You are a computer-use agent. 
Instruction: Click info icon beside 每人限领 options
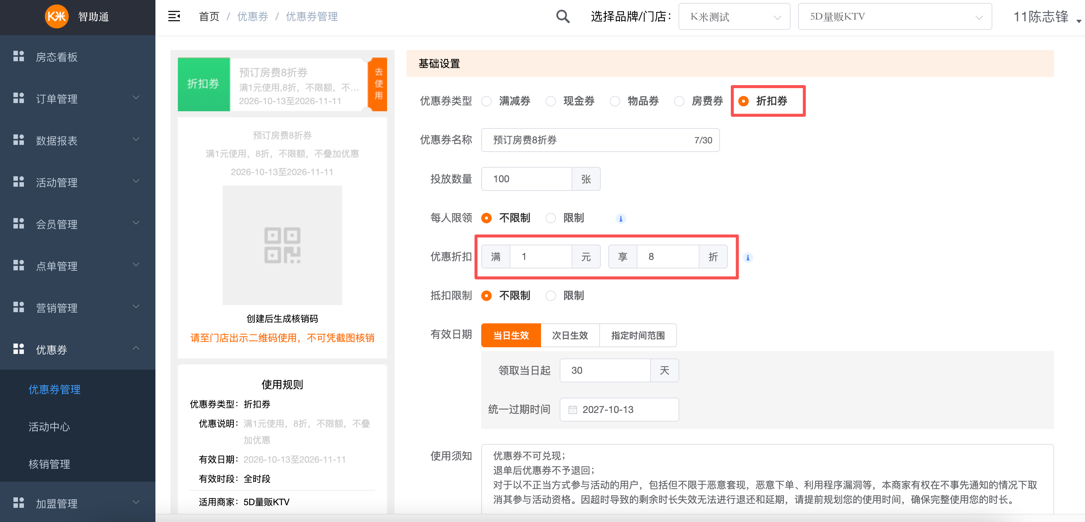coord(621,218)
